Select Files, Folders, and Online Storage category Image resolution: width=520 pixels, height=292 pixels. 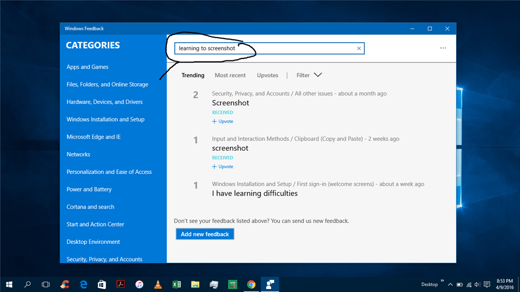point(108,85)
